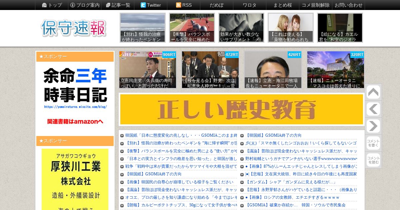400x210 pixels.
Task: Open the Twitter bird icon link
Action: (151, 5)
